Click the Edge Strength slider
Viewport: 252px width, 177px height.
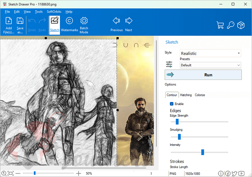(x=177, y=122)
